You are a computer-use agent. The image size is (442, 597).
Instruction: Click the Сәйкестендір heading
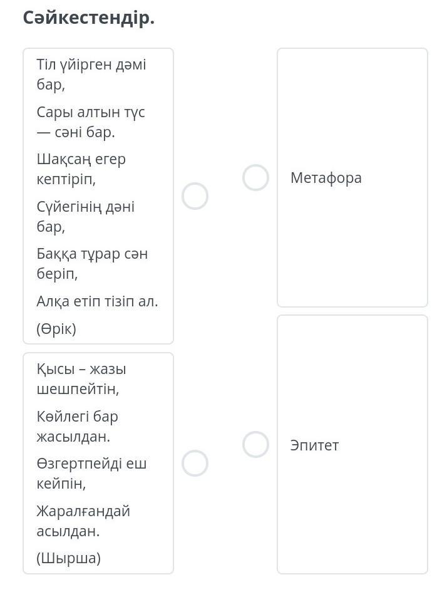pos(88,18)
